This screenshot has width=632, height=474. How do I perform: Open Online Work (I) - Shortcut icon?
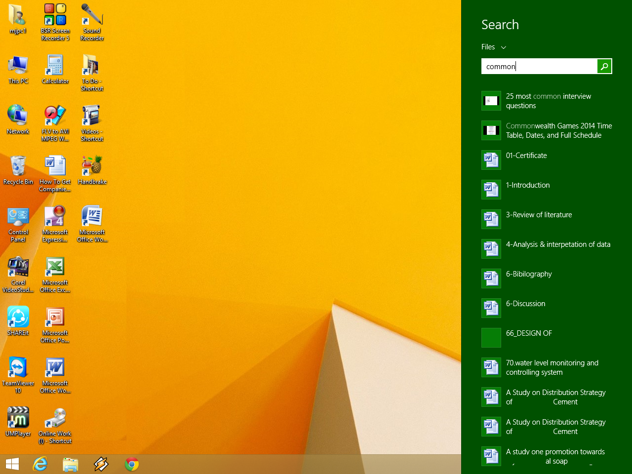55,426
